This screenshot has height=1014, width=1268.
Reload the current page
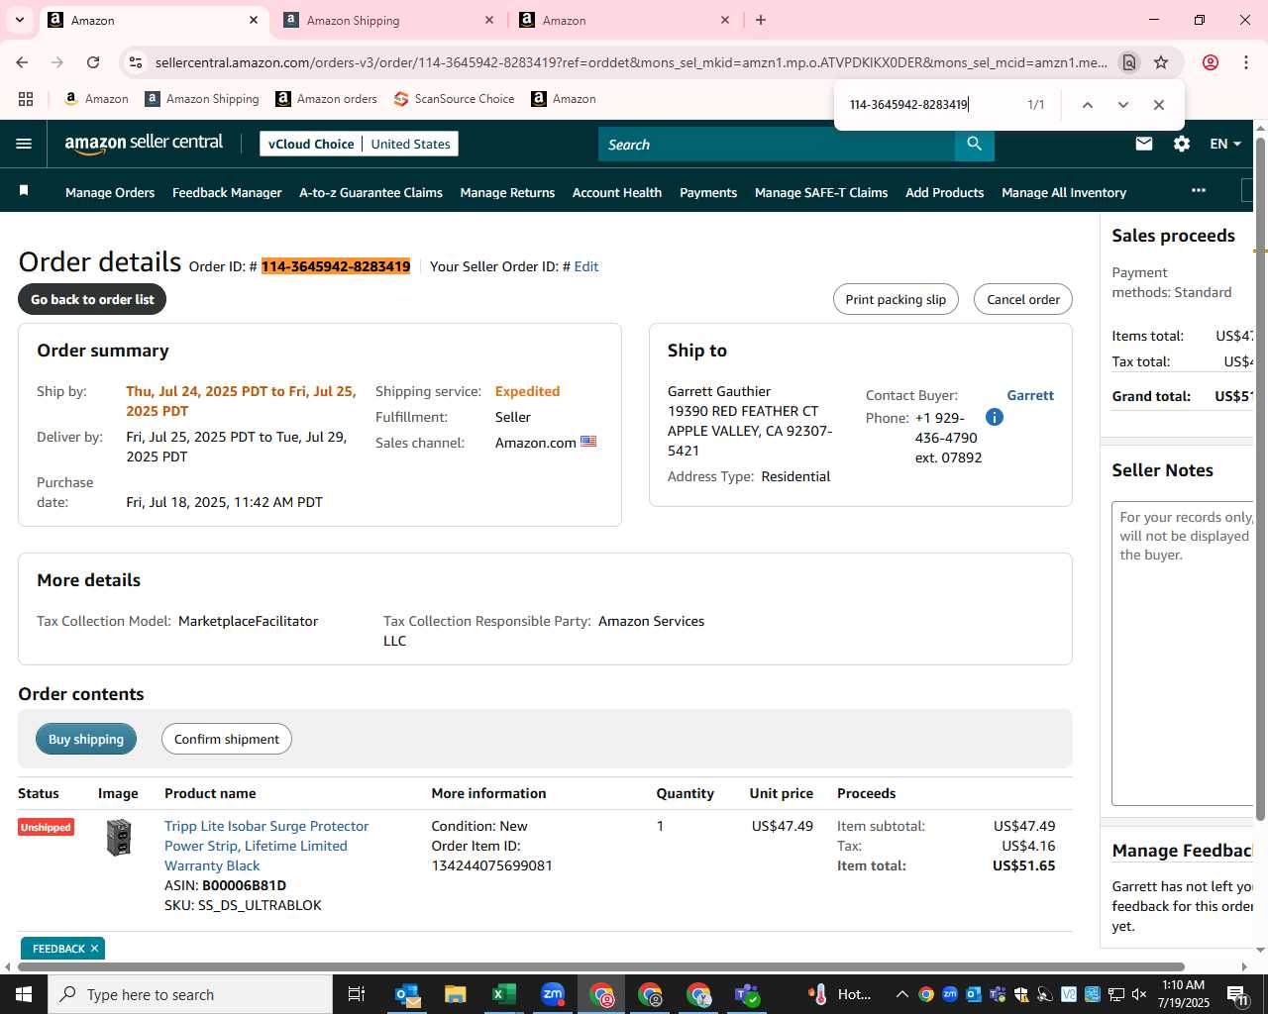click(93, 62)
